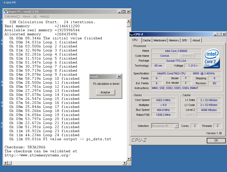This screenshot has width=227, height=172.
Task: Minimize the Super PI window
Action: pyautogui.click(x=119, y=12)
